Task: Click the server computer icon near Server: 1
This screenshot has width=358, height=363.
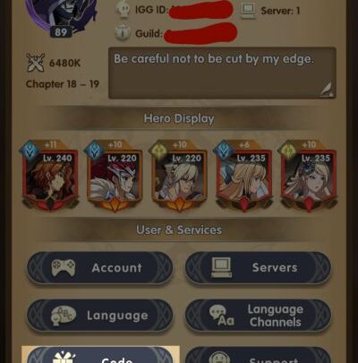Action: (x=249, y=11)
